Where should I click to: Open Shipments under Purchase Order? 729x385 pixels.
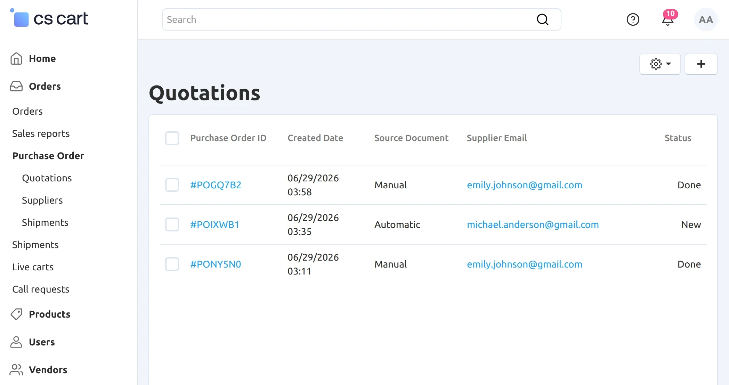45,222
